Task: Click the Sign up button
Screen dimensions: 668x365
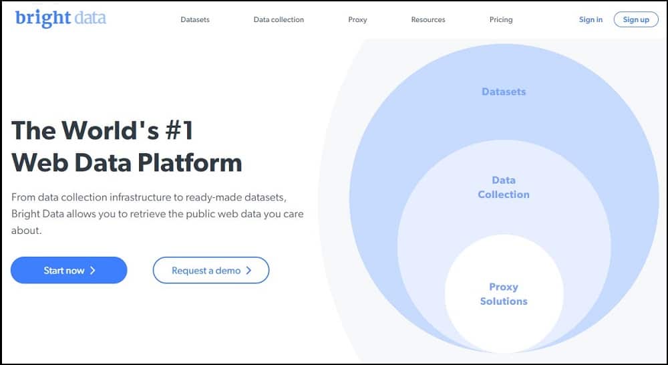Action: 636,19
